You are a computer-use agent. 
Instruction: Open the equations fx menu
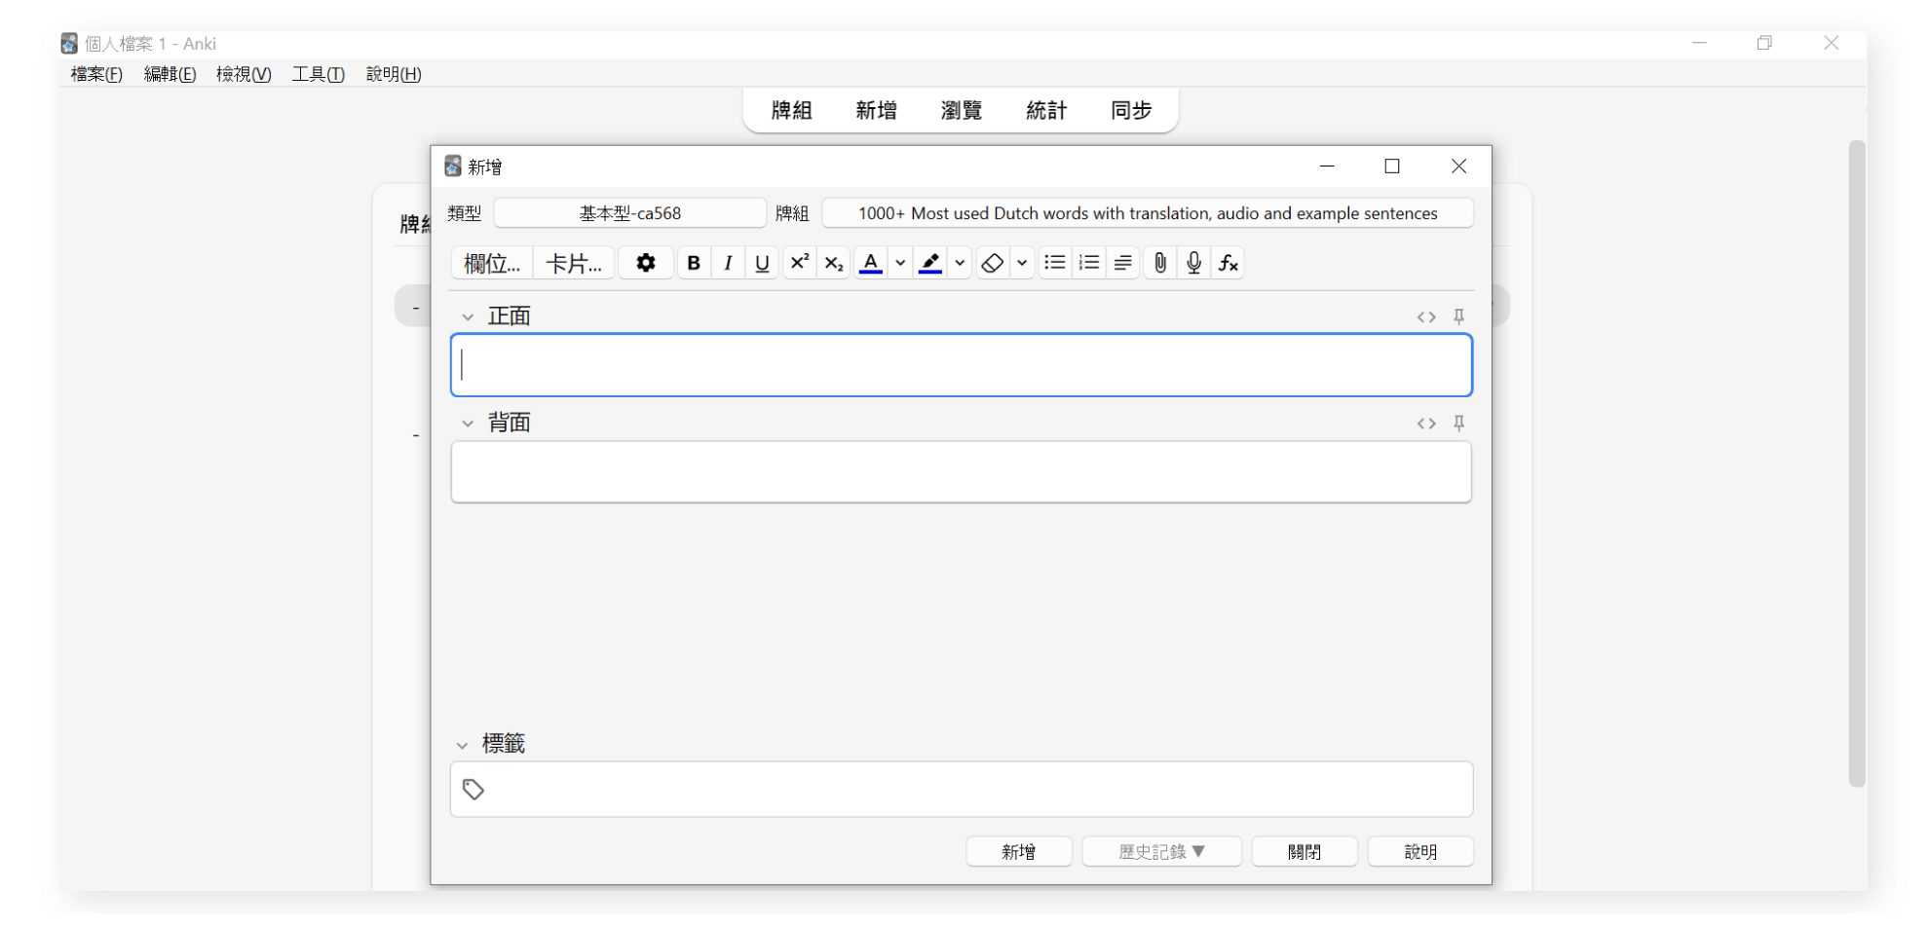(x=1228, y=263)
